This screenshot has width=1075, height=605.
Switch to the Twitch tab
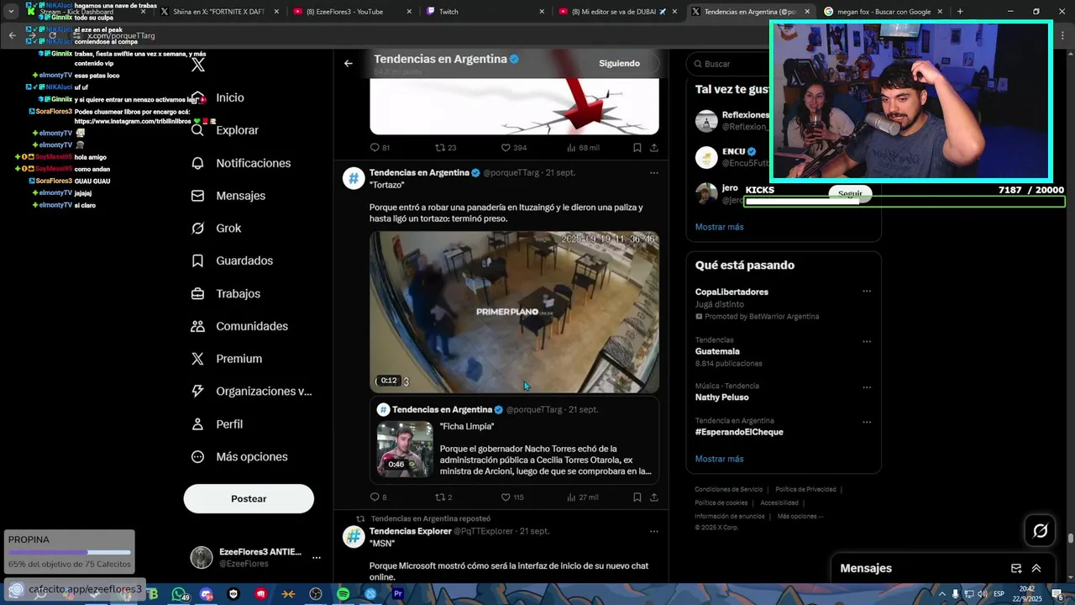point(483,12)
